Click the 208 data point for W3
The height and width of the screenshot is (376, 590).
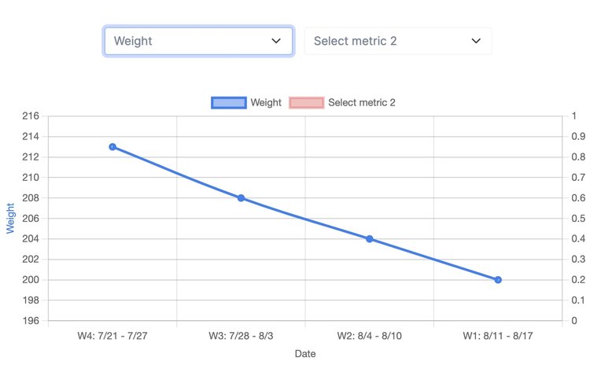click(x=241, y=198)
